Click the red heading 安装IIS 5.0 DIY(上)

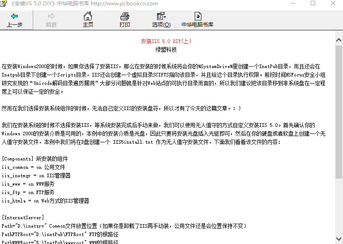tap(166, 42)
